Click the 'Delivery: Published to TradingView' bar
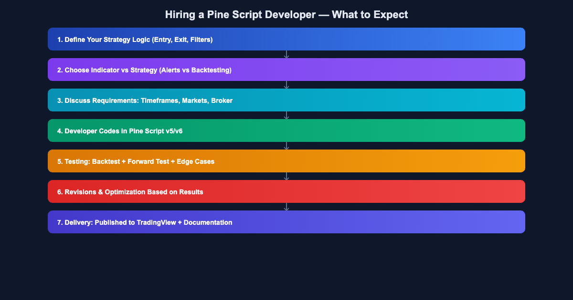 [x=286, y=222]
